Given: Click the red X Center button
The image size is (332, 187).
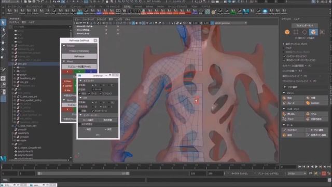Looking at the screenshot, I should 67,86.
